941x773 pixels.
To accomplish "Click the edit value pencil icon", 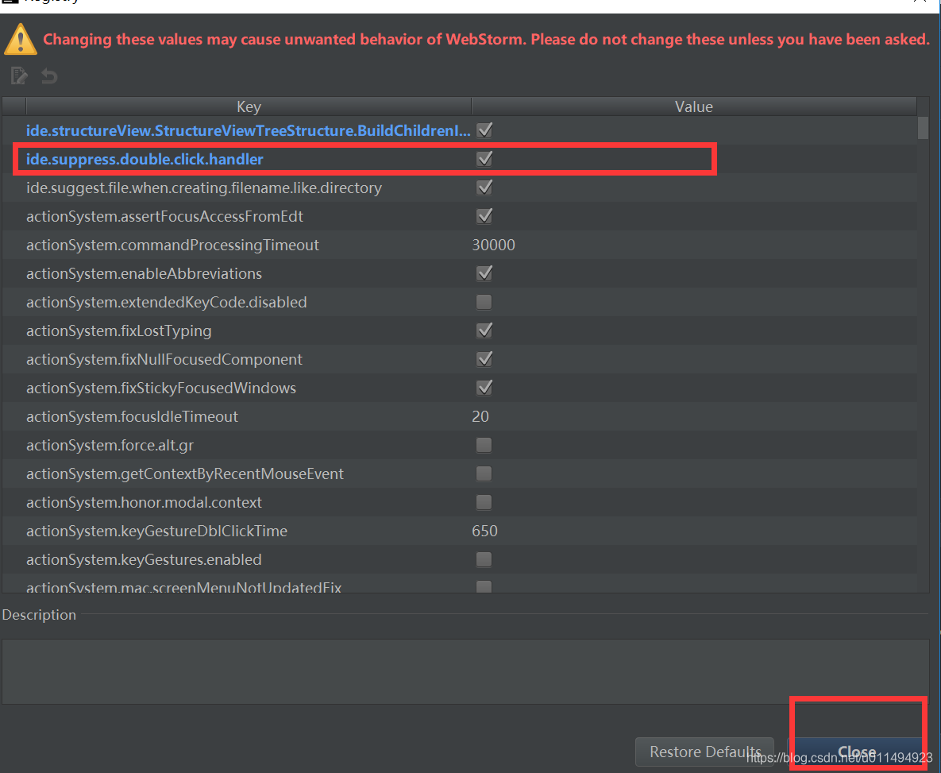I will pyautogui.click(x=19, y=75).
